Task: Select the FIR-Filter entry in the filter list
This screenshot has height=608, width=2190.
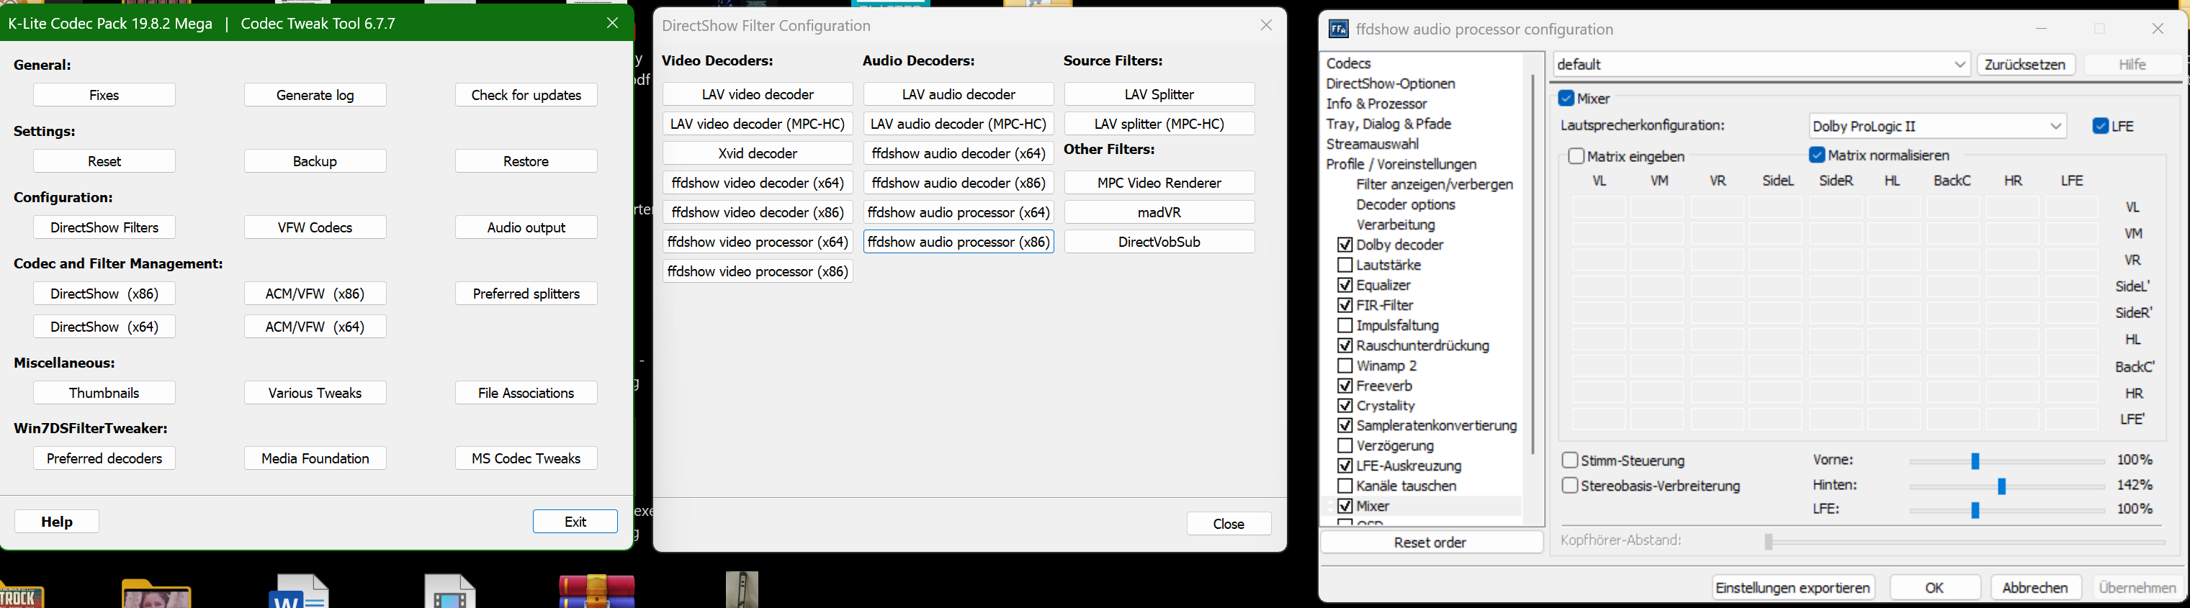Action: [x=1385, y=306]
